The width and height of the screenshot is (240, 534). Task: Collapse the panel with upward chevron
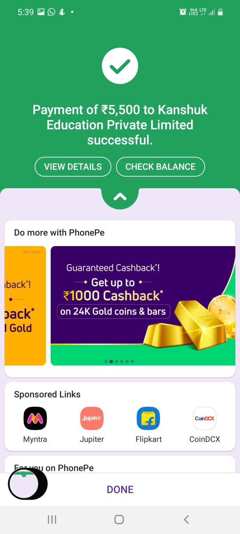point(120,197)
